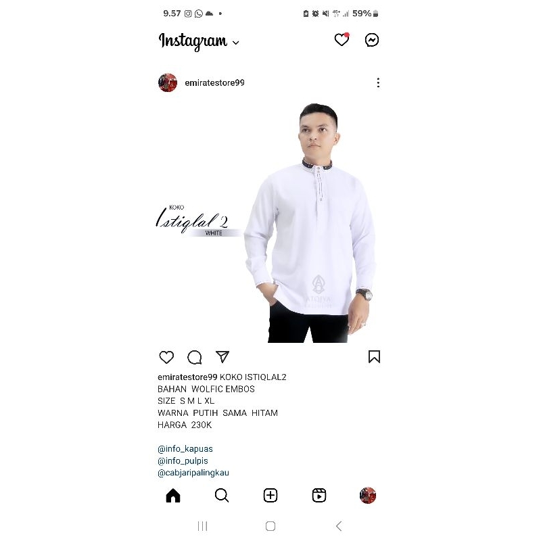The width and height of the screenshot is (541, 541).
Task: Expand the Instagram feed dropdown chevron
Action: pos(235,43)
